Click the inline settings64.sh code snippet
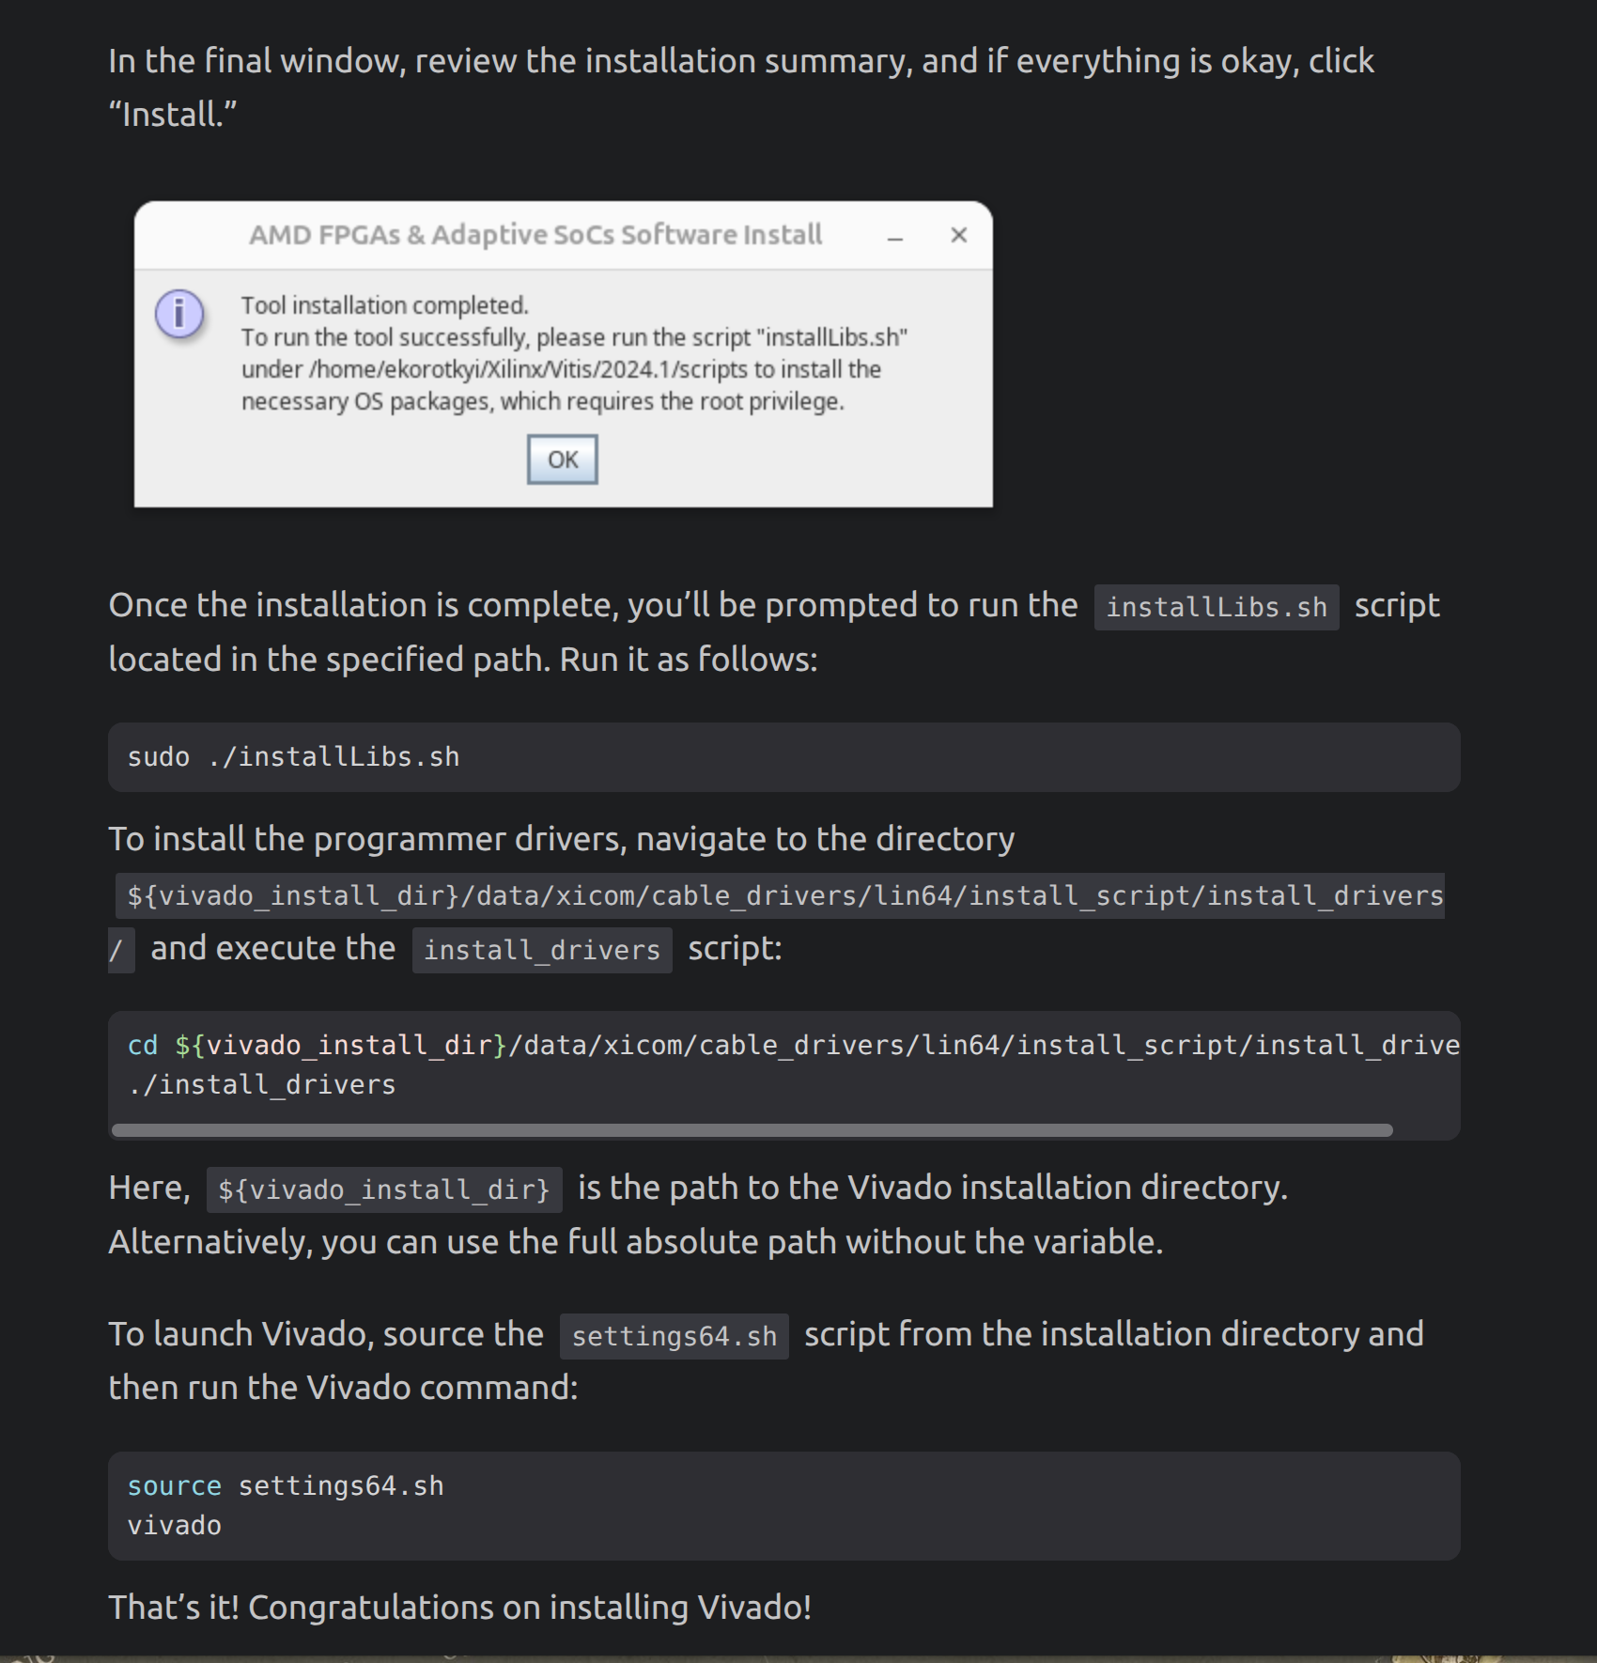The image size is (1597, 1663). (674, 1336)
